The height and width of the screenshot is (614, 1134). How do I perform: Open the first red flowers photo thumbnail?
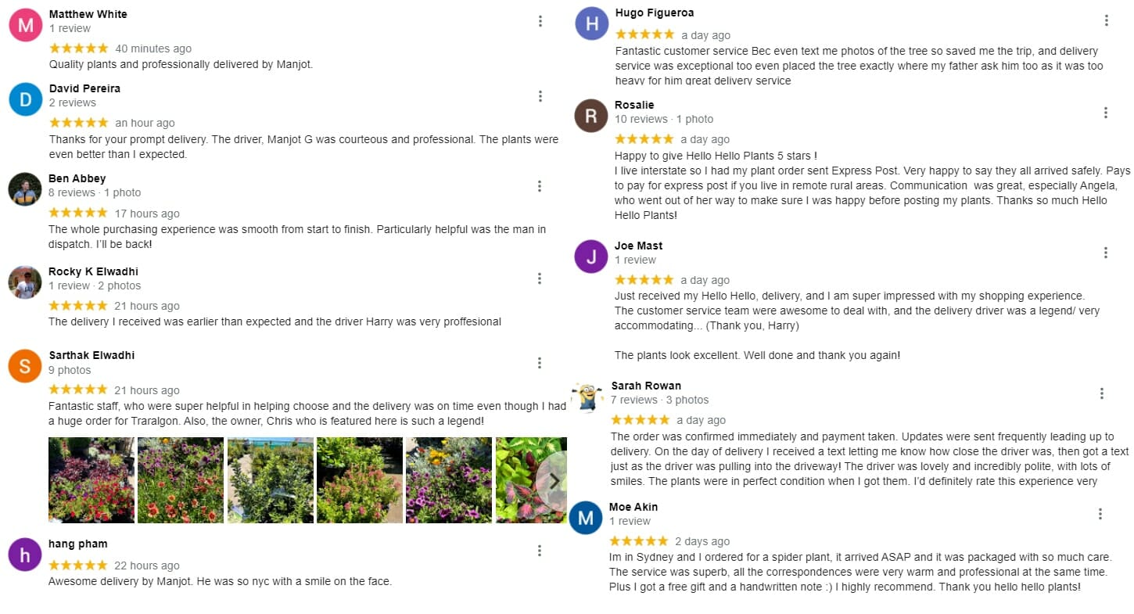[x=92, y=479]
